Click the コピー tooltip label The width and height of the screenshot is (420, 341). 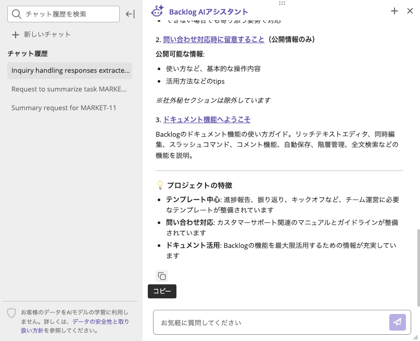click(162, 291)
